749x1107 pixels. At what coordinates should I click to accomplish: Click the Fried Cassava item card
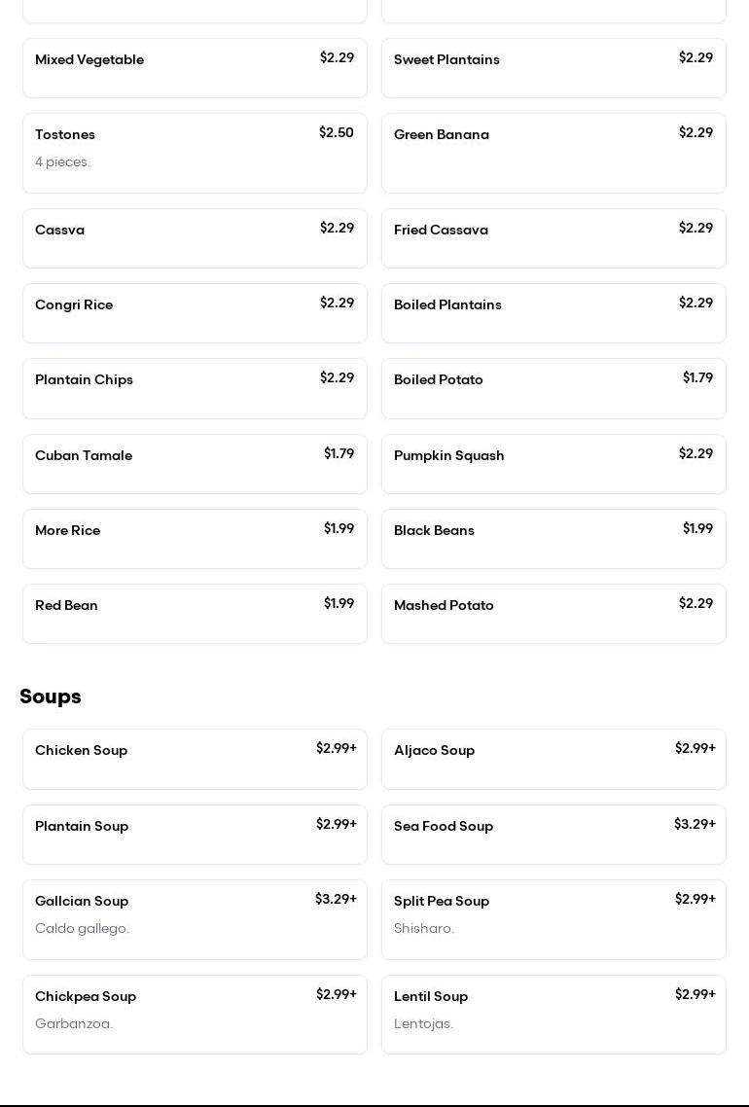[x=553, y=238]
